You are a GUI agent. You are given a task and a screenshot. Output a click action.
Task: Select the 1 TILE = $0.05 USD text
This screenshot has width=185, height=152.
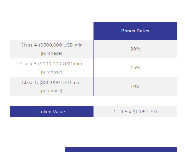[135, 112]
